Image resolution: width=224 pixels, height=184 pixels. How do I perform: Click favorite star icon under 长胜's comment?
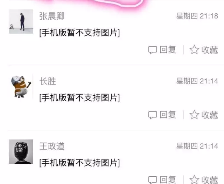[x=194, y=115]
